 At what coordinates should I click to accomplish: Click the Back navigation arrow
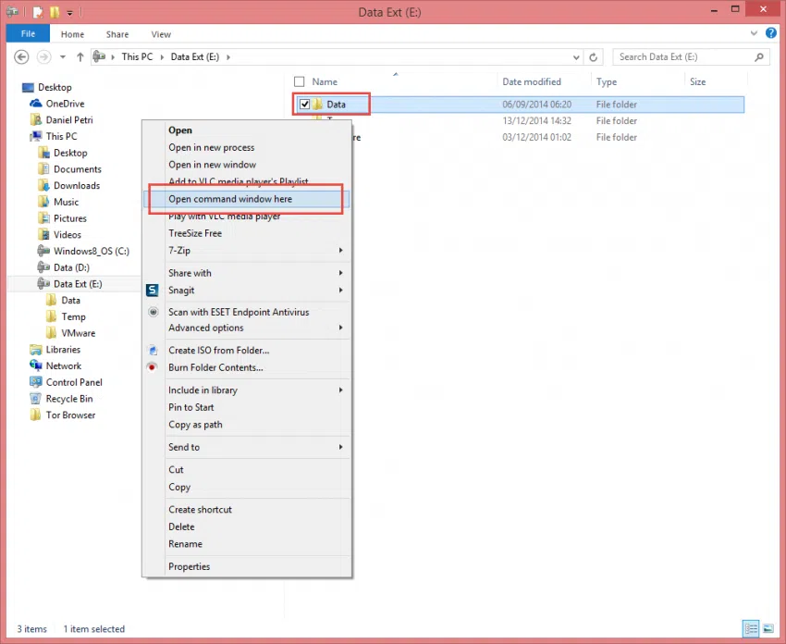click(x=21, y=56)
